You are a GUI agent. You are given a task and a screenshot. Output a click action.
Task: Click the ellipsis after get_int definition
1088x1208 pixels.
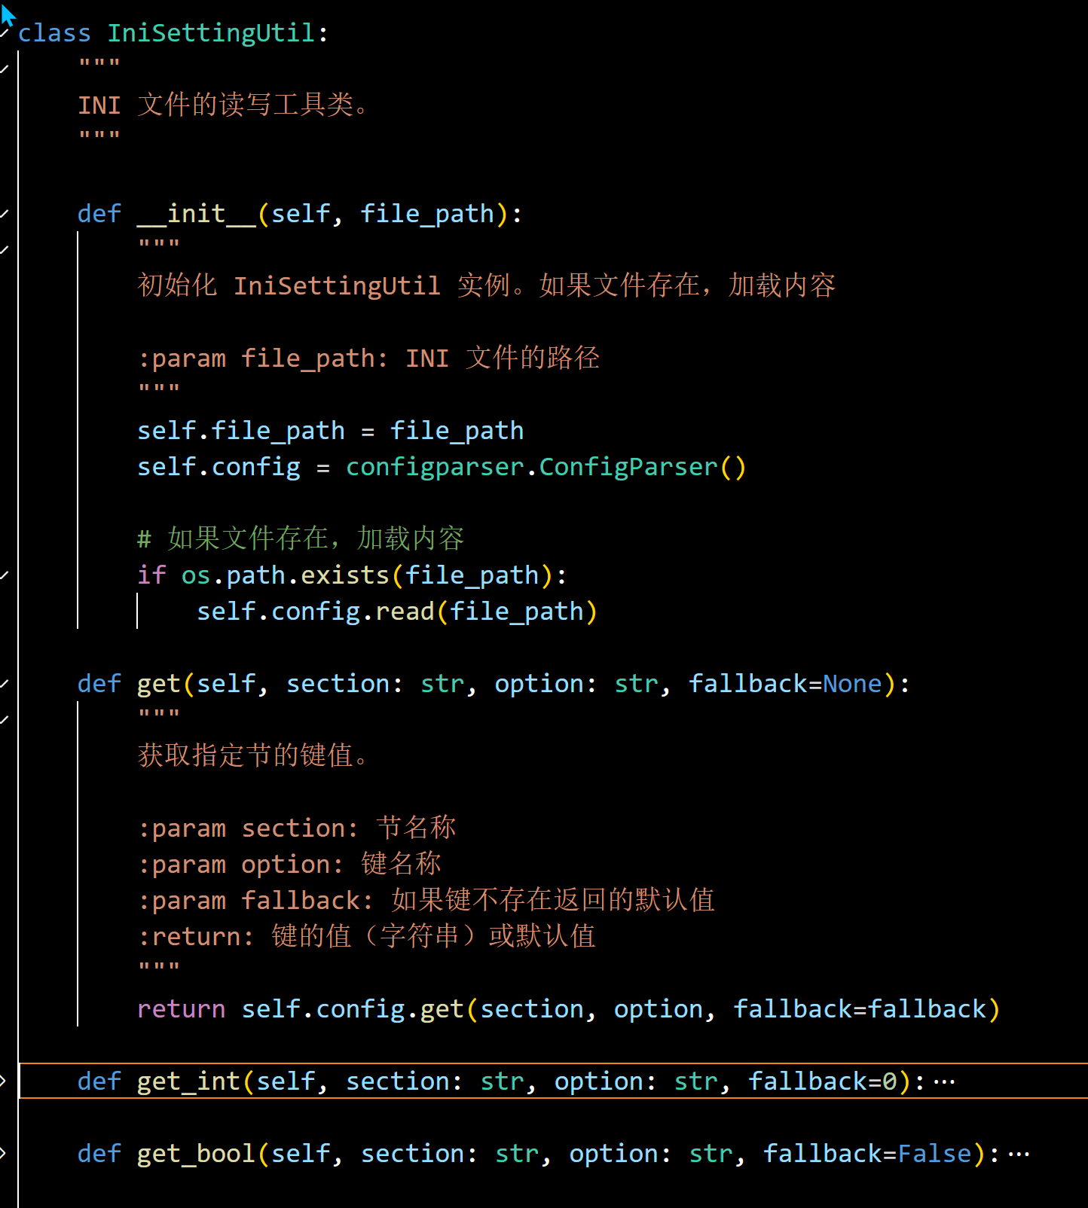pos(944,1082)
